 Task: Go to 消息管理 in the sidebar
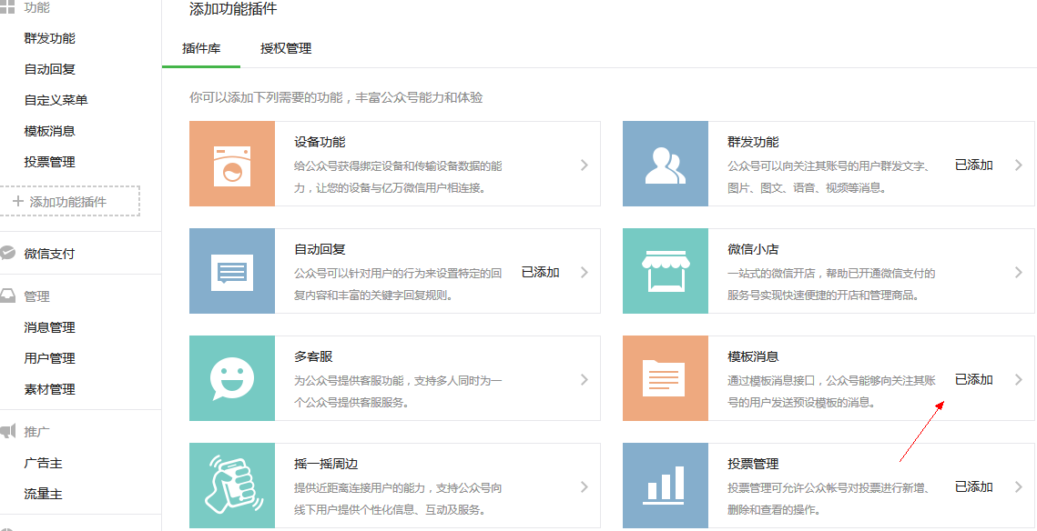point(49,327)
